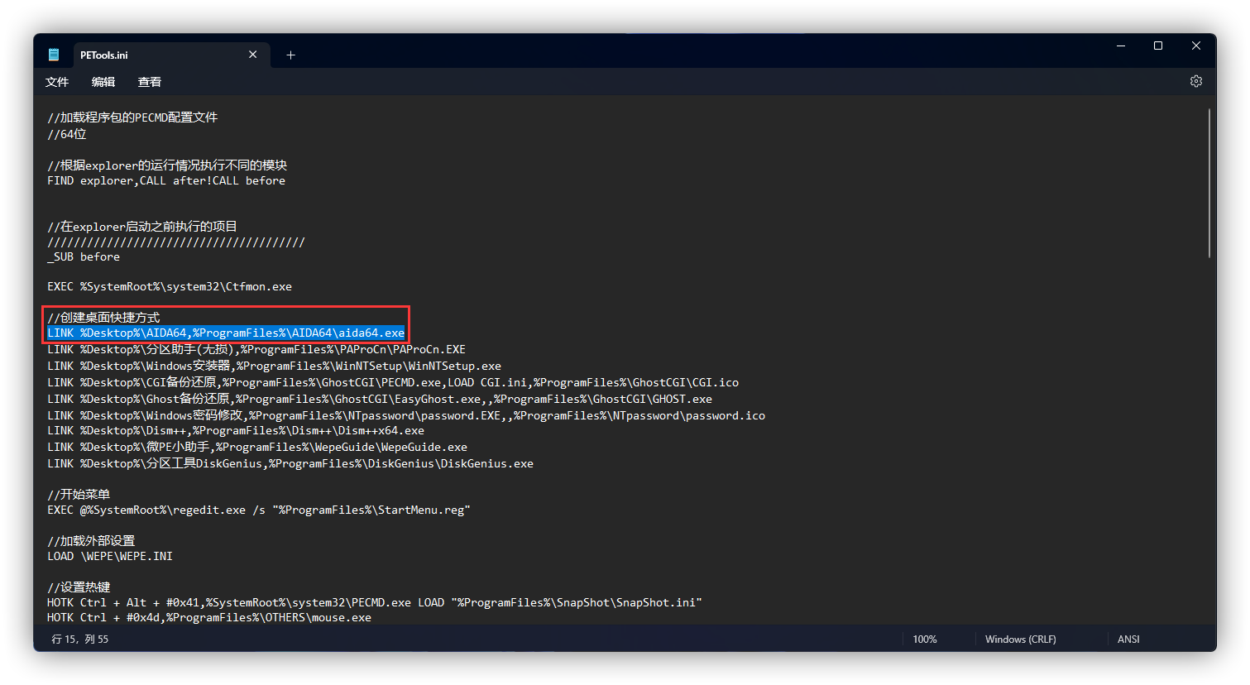Open the Notepad settings gear icon
This screenshot has width=1250, height=685.
(1195, 81)
